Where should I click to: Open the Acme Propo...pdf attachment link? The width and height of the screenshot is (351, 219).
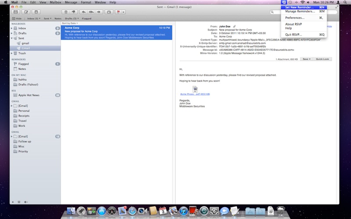[195, 94]
